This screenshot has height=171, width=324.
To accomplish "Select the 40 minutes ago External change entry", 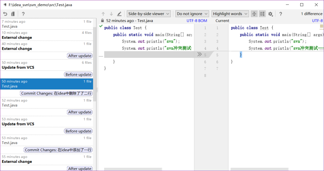I will coord(47,46).
